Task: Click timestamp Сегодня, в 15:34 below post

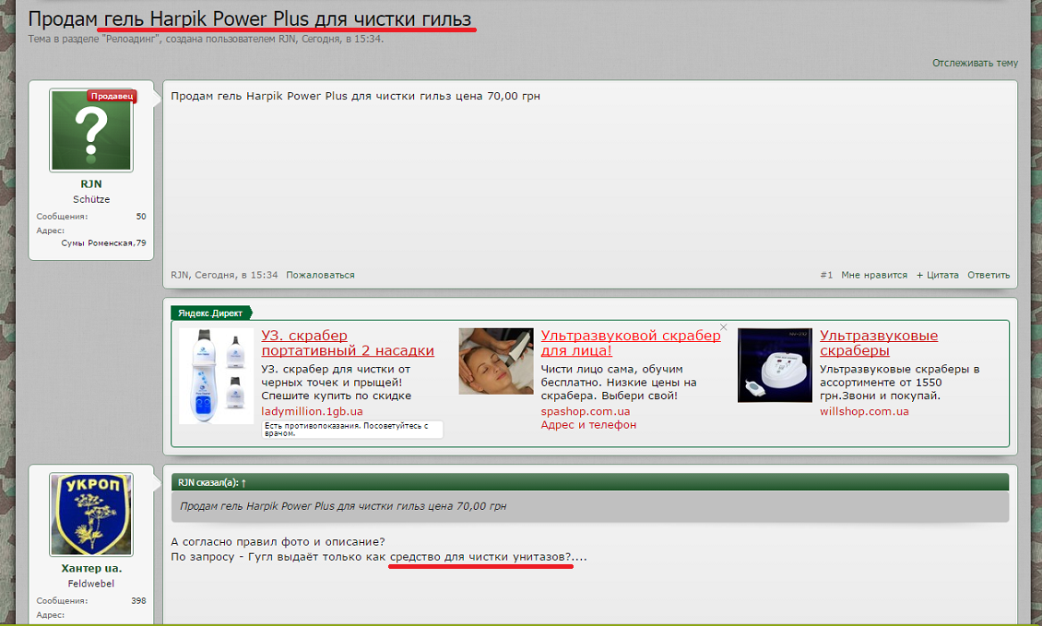Action: point(236,275)
